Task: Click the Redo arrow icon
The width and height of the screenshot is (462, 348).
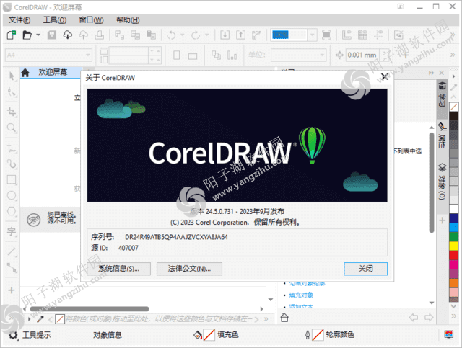Action: point(196,35)
